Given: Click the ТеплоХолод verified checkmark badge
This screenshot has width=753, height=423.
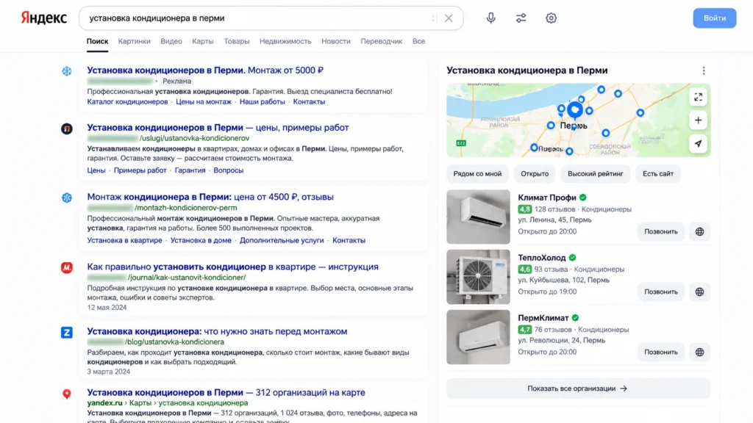Looking at the screenshot, I should tap(572, 258).
